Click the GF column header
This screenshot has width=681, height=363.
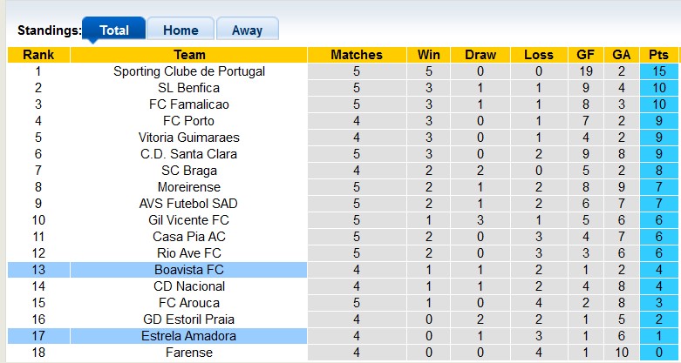click(x=585, y=55)
